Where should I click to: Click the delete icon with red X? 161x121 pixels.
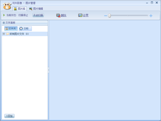coord(58,15)
